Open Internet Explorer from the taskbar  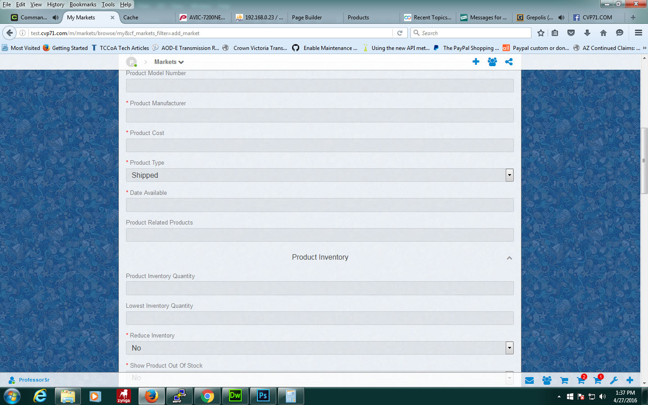click(40, 396)
